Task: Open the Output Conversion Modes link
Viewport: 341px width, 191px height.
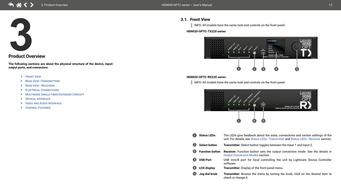Action: pyautogui.click(x=241, y=155)
